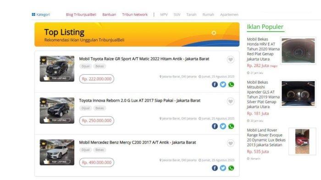Click Bekas tag on Toyota Raize listing
321x180 pixels.
(x=100, y=66)
